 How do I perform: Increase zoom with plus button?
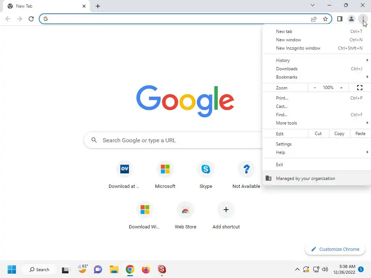point(341,88)
